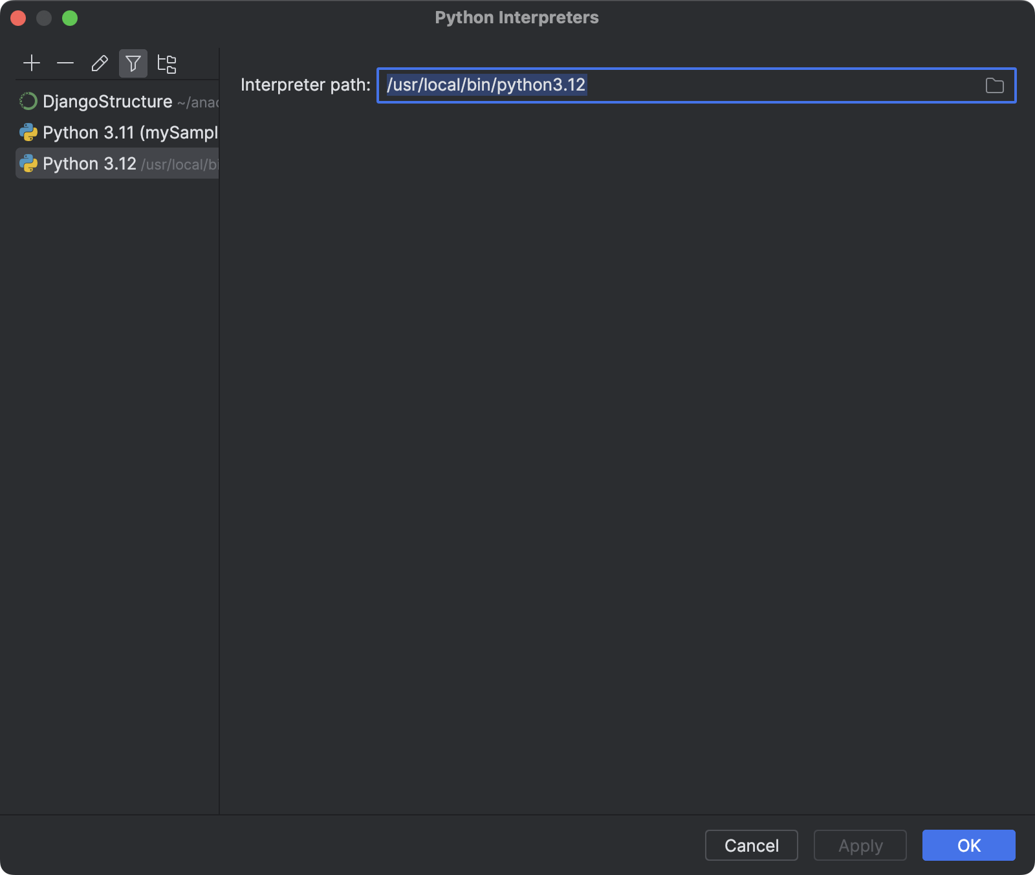The width and height of the screenshot is (1035, 875).
Task: Remove the selected interpreter
Action: (65, 63)
